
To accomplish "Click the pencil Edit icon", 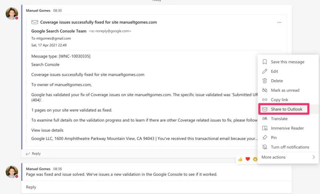I will tap(265, 72).
